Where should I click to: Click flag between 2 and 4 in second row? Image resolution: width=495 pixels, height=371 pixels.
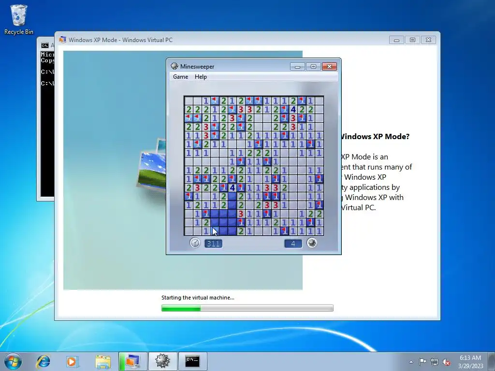click(285, 110)
